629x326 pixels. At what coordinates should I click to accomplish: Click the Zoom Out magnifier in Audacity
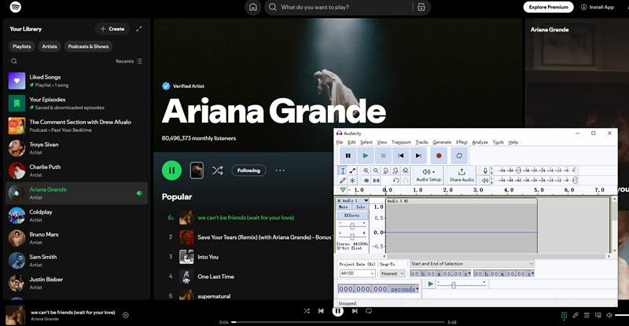pos(376,170)
